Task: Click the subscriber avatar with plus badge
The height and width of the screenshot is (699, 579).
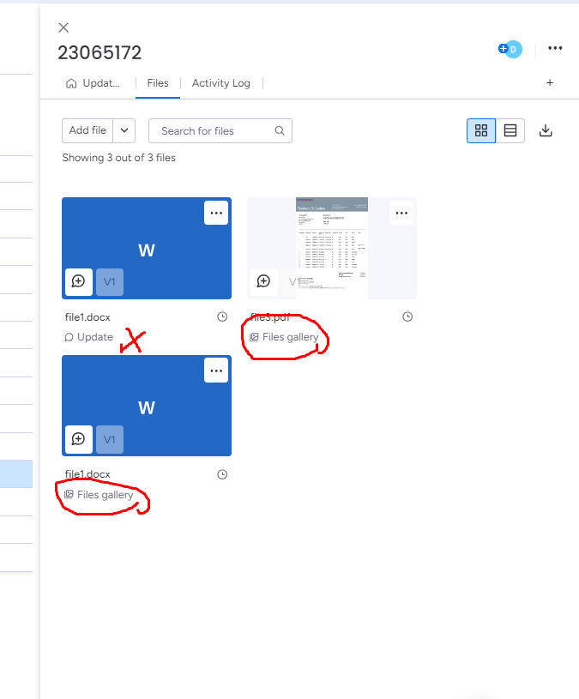Action: (x=510, y=49)
